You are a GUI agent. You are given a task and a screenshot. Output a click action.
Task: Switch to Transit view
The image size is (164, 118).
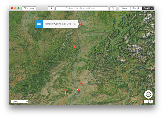(136, 8)
